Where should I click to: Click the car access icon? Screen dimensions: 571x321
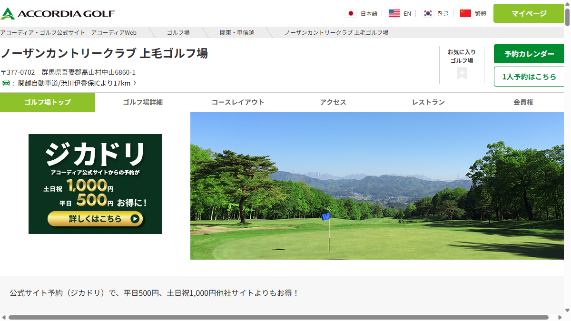pos(6,83)
